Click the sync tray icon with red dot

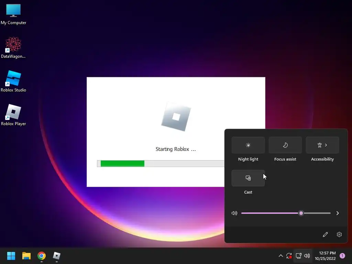pos(289,256)
